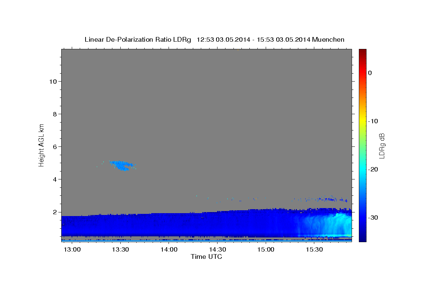Click the height tick label 8
435x290 pixels.
click(x=55, y=114)
